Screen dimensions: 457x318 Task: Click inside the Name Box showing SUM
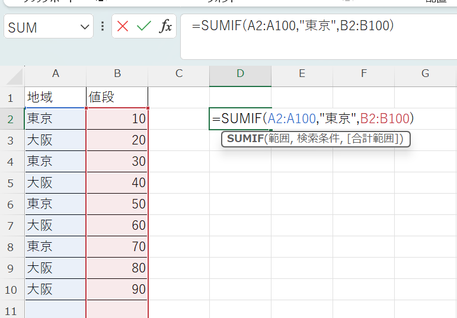[x=41, y=27]
